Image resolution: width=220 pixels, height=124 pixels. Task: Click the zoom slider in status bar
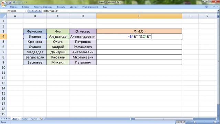[x=205, y=122]
